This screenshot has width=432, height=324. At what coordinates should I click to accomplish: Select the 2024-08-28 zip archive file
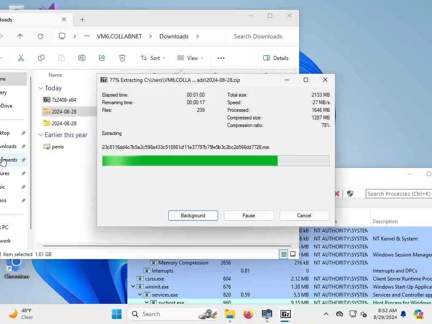pyautogui.click(x=60, y=111)
